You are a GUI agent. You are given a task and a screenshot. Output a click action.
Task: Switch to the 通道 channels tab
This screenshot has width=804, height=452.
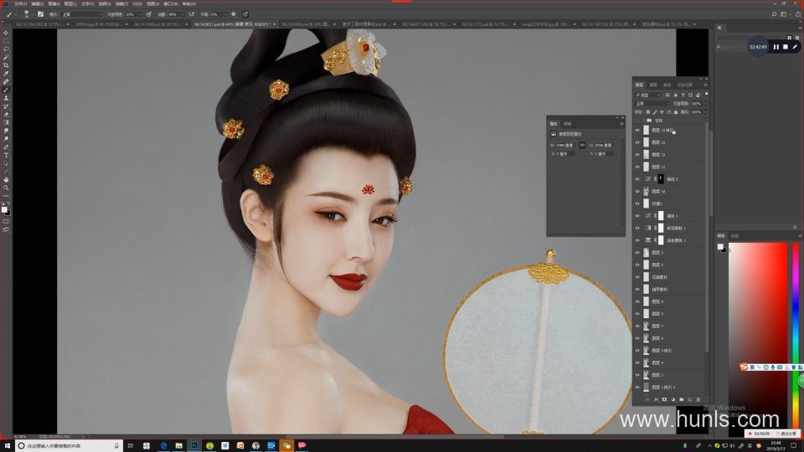point(653,85)
